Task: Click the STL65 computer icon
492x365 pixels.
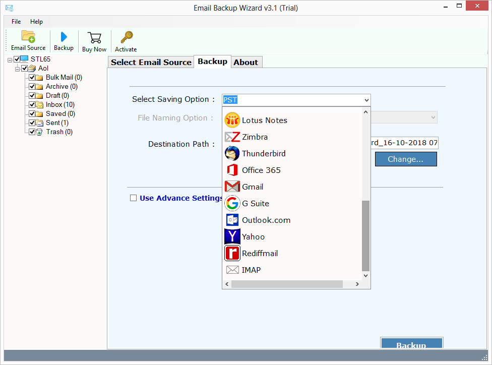Action: click(25, 59)
